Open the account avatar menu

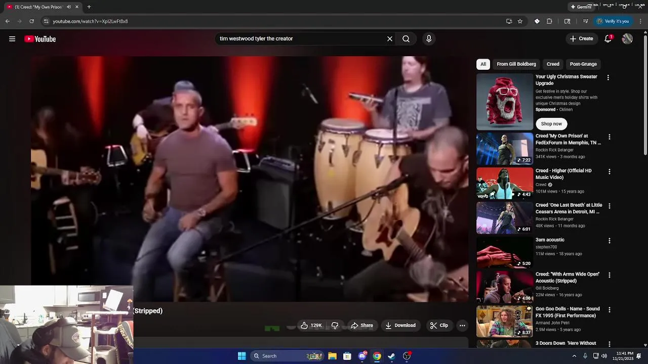pyautogui.click(x=627, y=39)
